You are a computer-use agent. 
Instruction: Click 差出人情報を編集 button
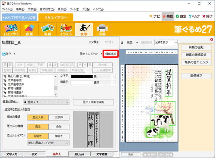click(93, 102)
